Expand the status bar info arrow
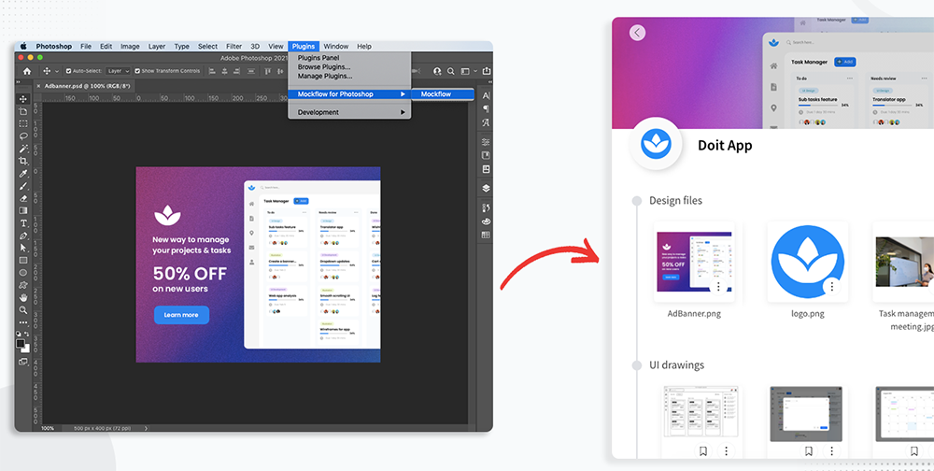Viewport: 934px width, 471px height. pos(146,428)
